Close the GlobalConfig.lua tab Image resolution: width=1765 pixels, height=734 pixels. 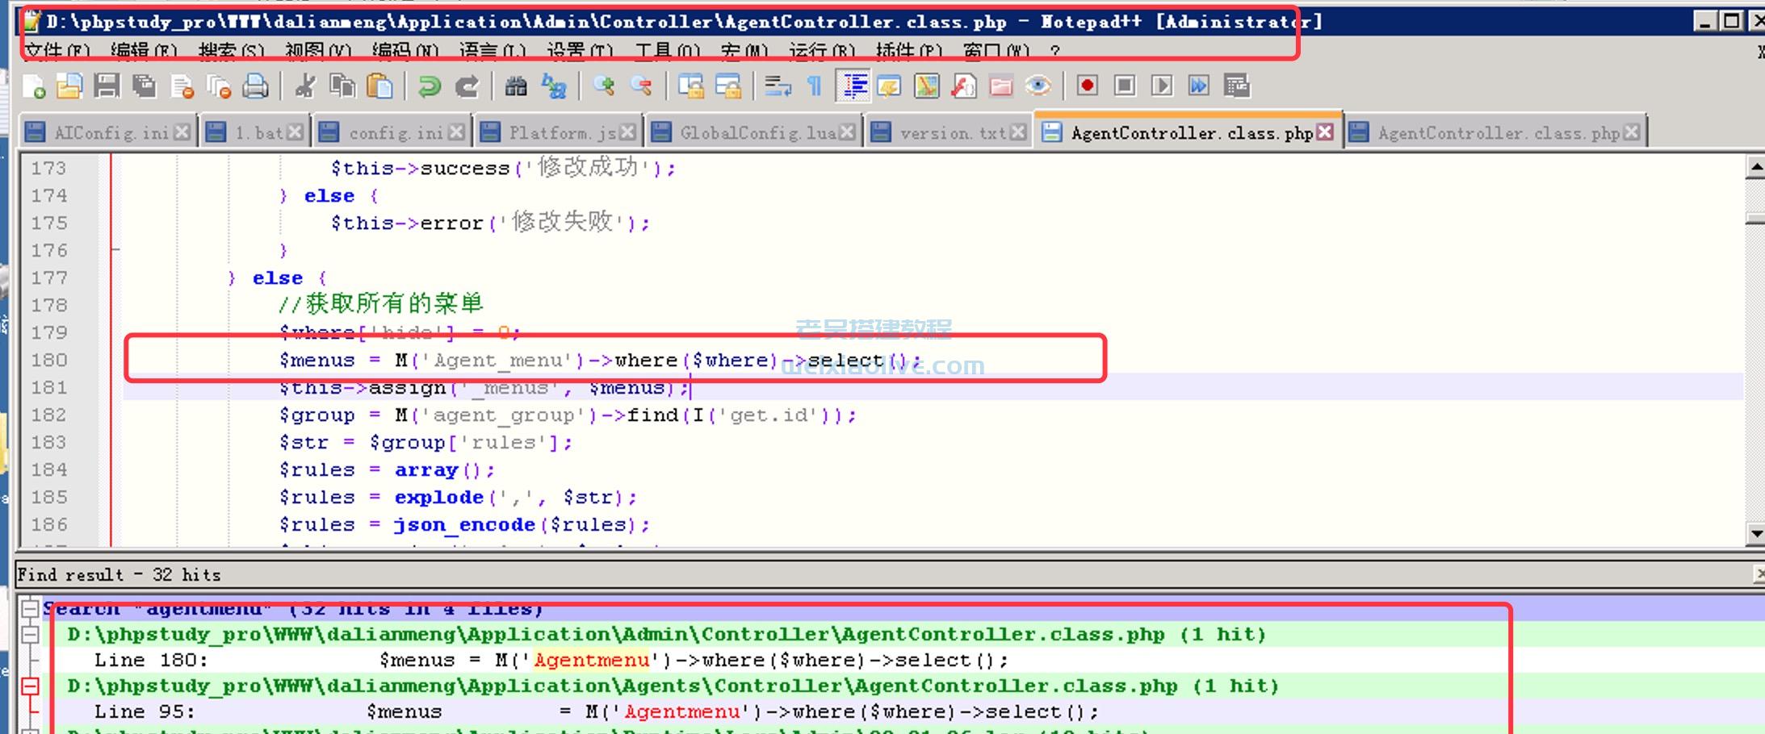point(847,131)
